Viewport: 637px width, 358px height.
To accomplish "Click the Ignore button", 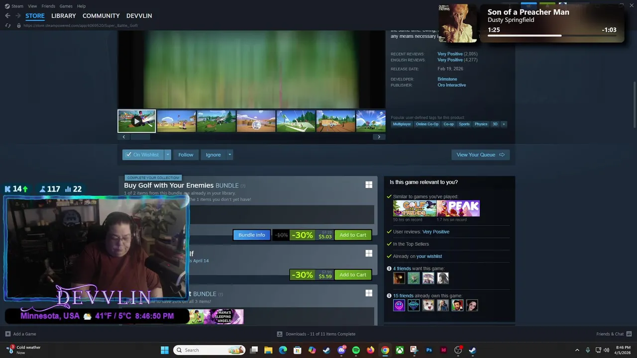I will click(213, 155).
